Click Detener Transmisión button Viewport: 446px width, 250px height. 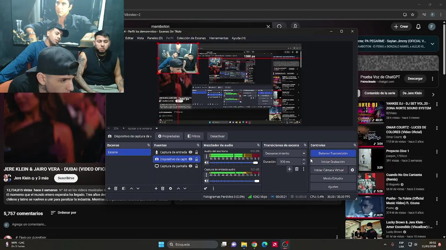pos(333,153)
